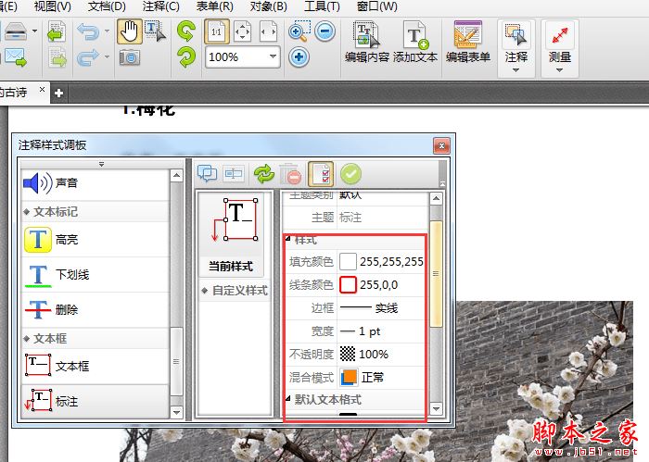Image resolution: width=649 pixels, height=462 pixels.
Task: Select the Hand tool
Action: coord(129,31)
